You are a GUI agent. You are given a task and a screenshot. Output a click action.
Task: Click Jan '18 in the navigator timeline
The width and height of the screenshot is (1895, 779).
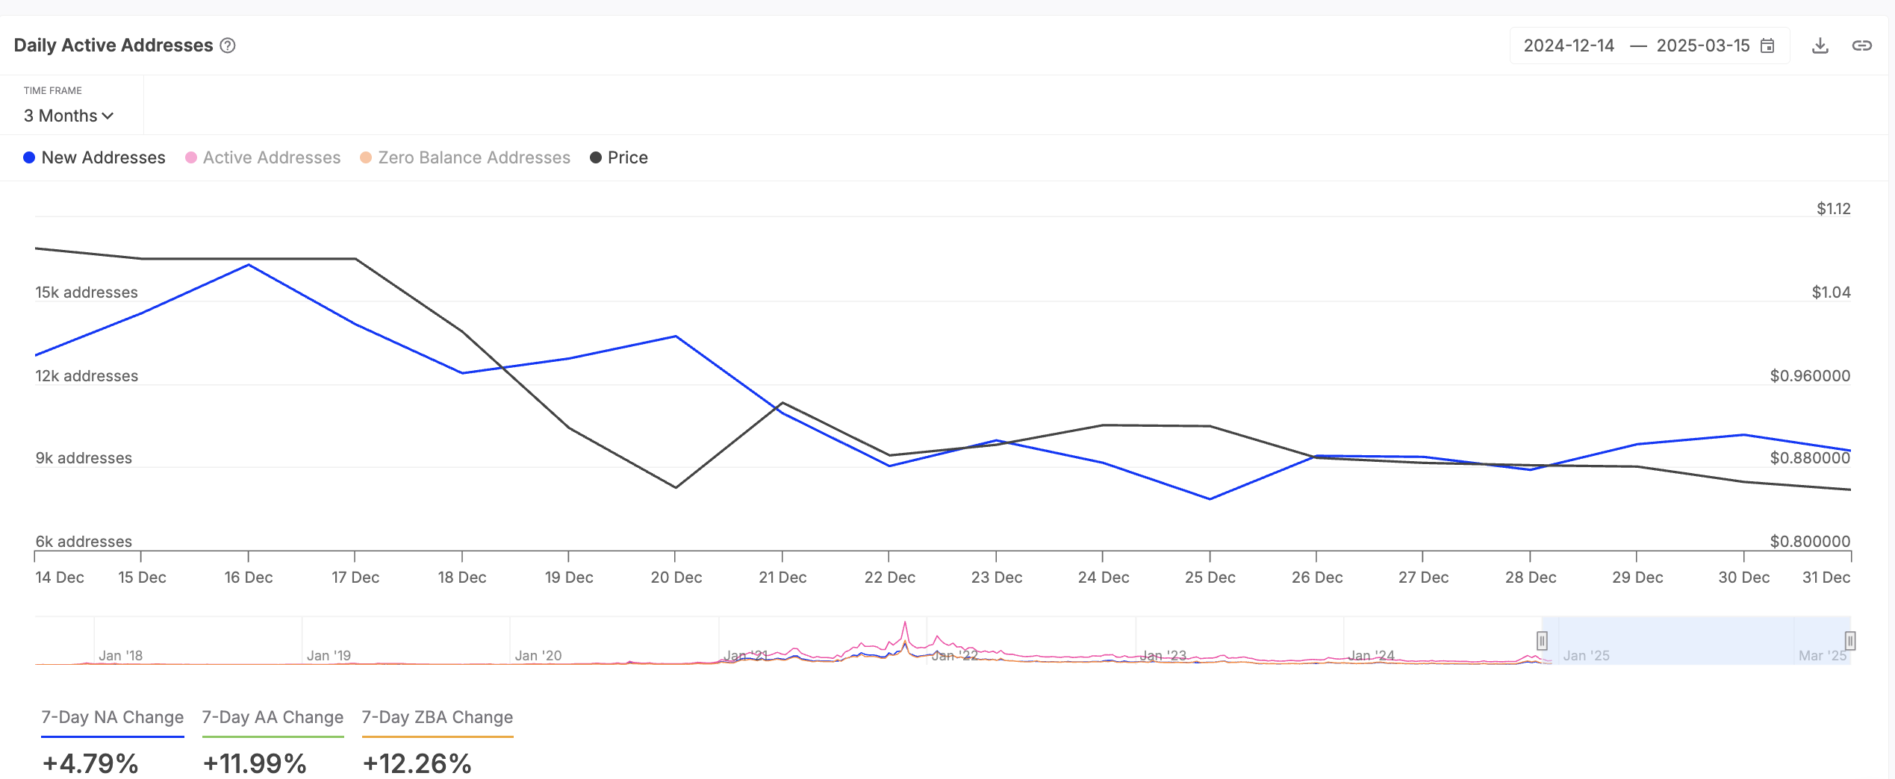point(120,655)
